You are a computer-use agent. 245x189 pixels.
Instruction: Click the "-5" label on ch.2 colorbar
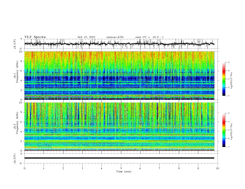228,130
